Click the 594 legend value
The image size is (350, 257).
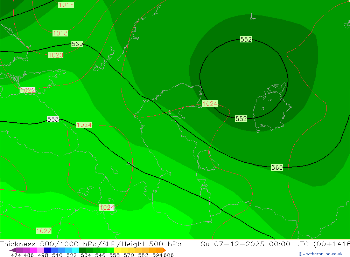157,255
